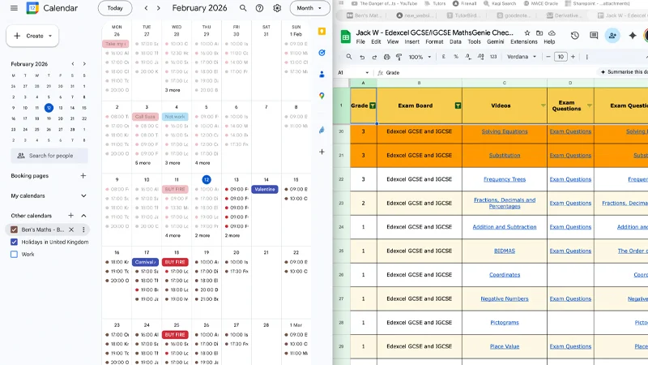Image resolution: width=648 pixels, height=365 pixels.
Task: Open Exam Questions column filter dropdown
Action: click(x=590, y=105)
